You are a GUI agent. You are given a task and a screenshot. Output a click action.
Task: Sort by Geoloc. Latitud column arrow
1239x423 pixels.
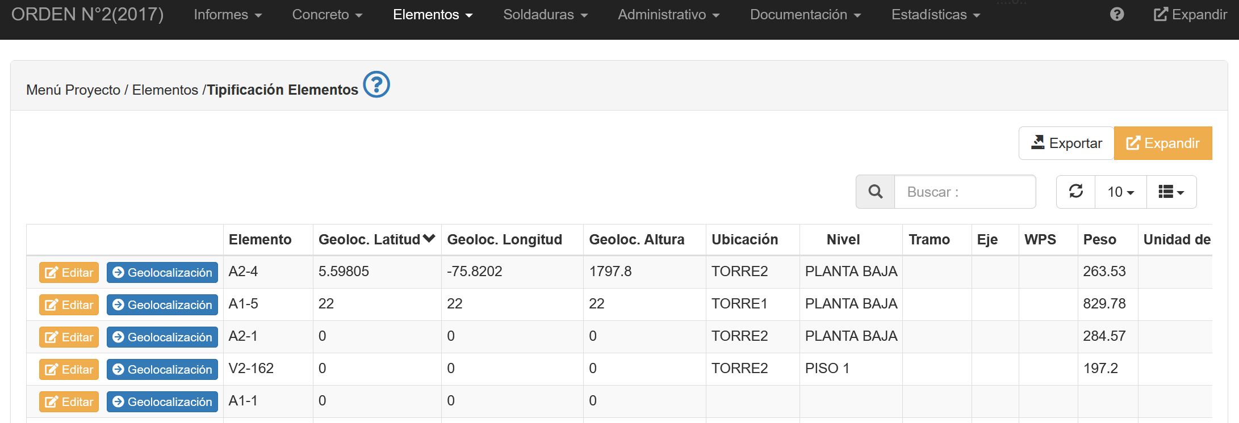tap(429, 239)
